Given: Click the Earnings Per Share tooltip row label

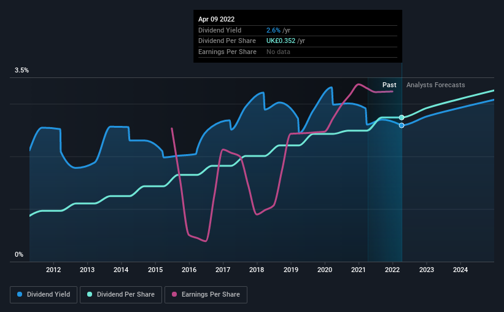Looking at the screenshot, I should click(x=227, y=52).
